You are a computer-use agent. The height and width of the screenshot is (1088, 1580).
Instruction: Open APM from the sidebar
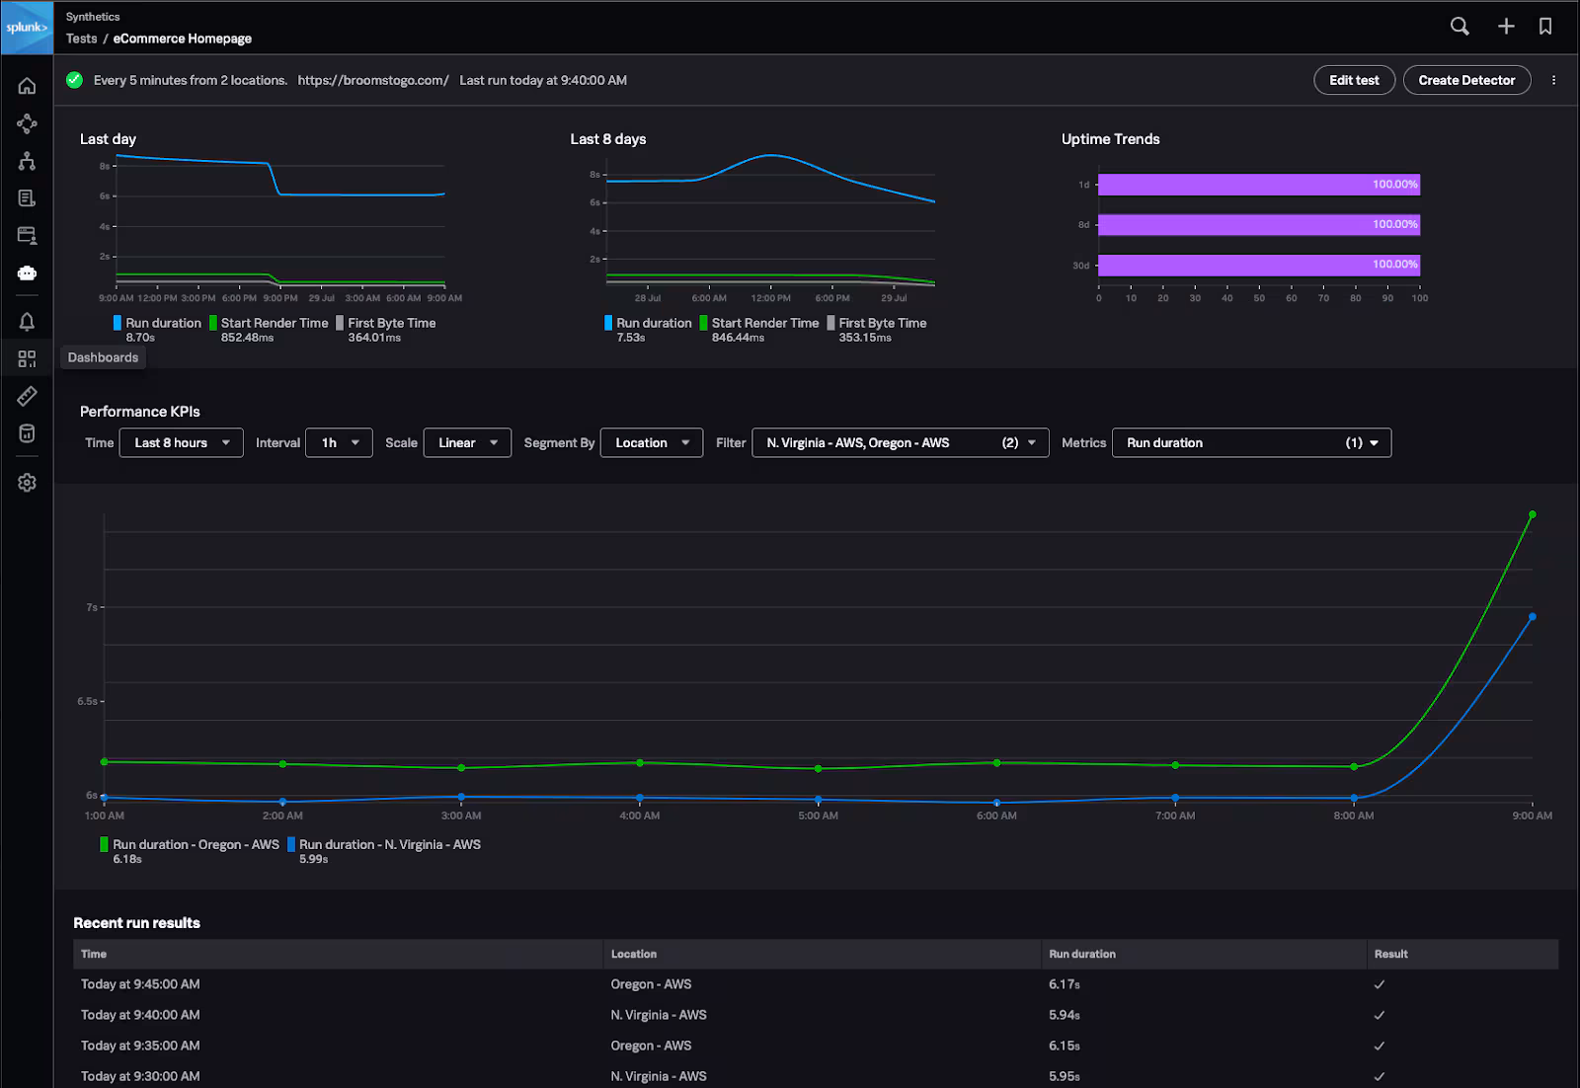(x=27, y=123)
